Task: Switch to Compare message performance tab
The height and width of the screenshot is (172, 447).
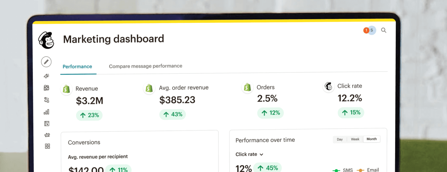Action: [x=145, y=66]
